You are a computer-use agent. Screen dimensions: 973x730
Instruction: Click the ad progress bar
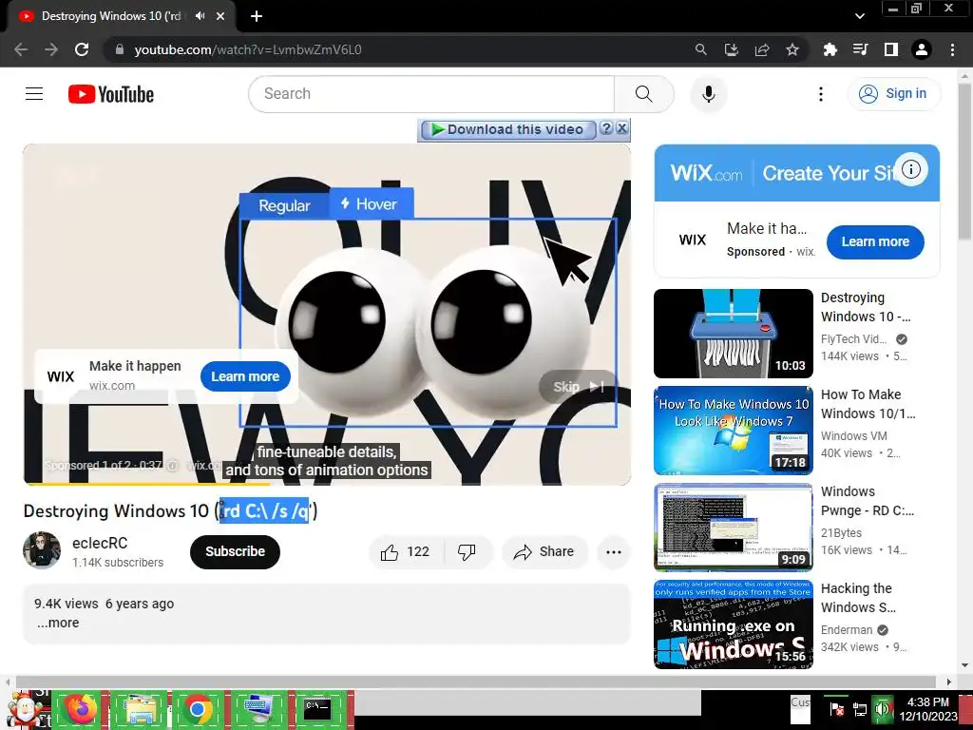tap(327, 484)
